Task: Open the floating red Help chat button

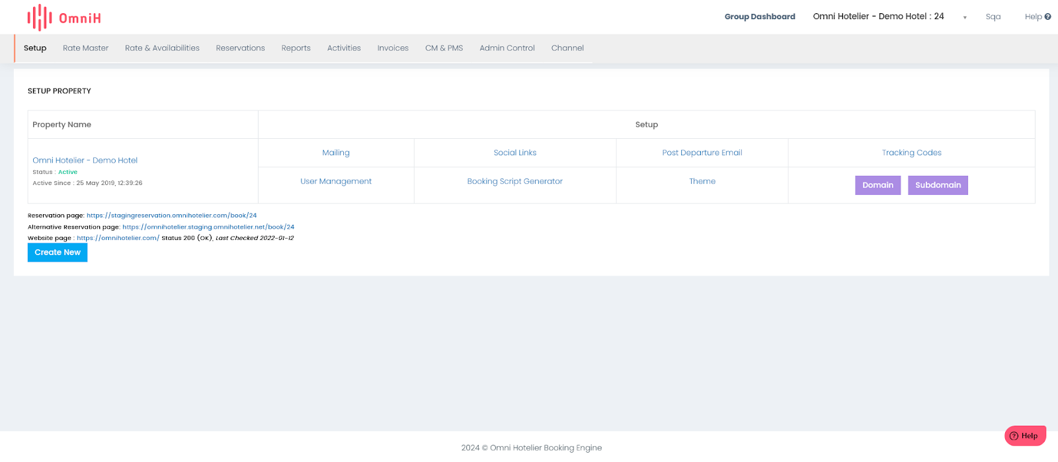Action: [x=1025, y=436]
